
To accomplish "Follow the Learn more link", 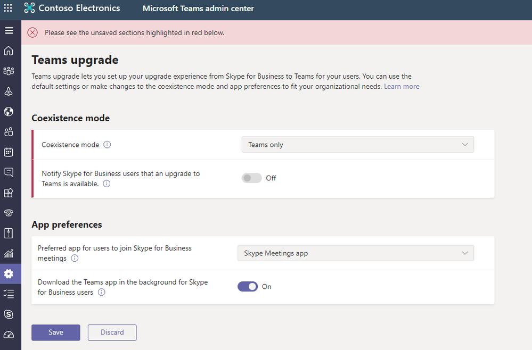I will pyautogui.click(x=402, y=86).
